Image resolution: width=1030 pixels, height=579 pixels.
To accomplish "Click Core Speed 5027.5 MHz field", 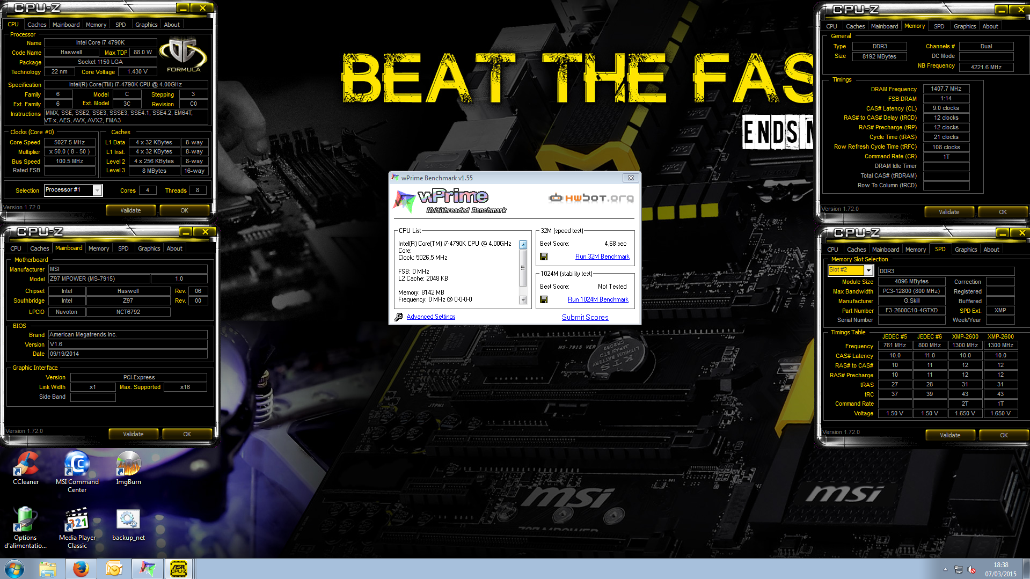I will pos(70,142).
